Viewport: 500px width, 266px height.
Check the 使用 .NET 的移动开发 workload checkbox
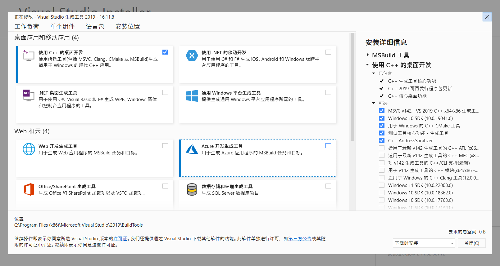coord(328,52)
